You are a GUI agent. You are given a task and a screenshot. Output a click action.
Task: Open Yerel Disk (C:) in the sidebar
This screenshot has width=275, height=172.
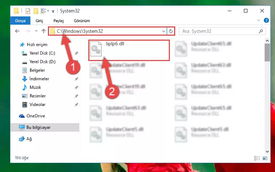point(42,53)
